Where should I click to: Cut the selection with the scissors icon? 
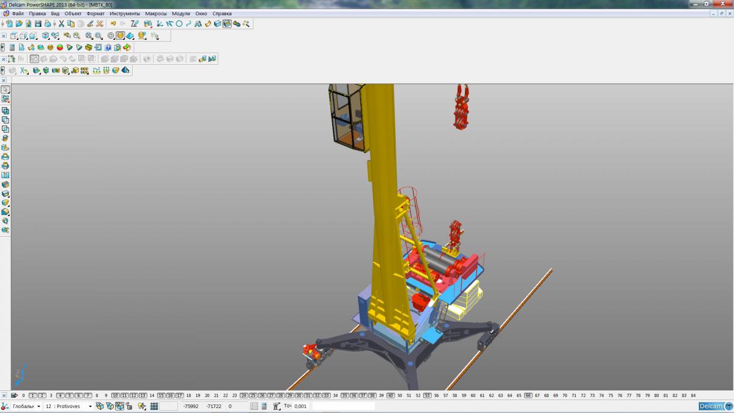tap(61, 23)
